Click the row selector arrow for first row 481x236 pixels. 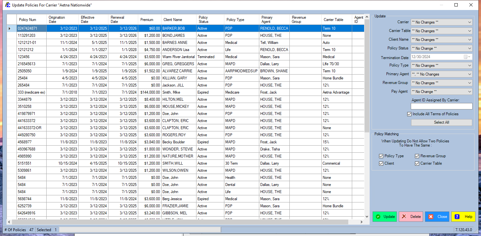pyautogui.click(x=10, y=28)
